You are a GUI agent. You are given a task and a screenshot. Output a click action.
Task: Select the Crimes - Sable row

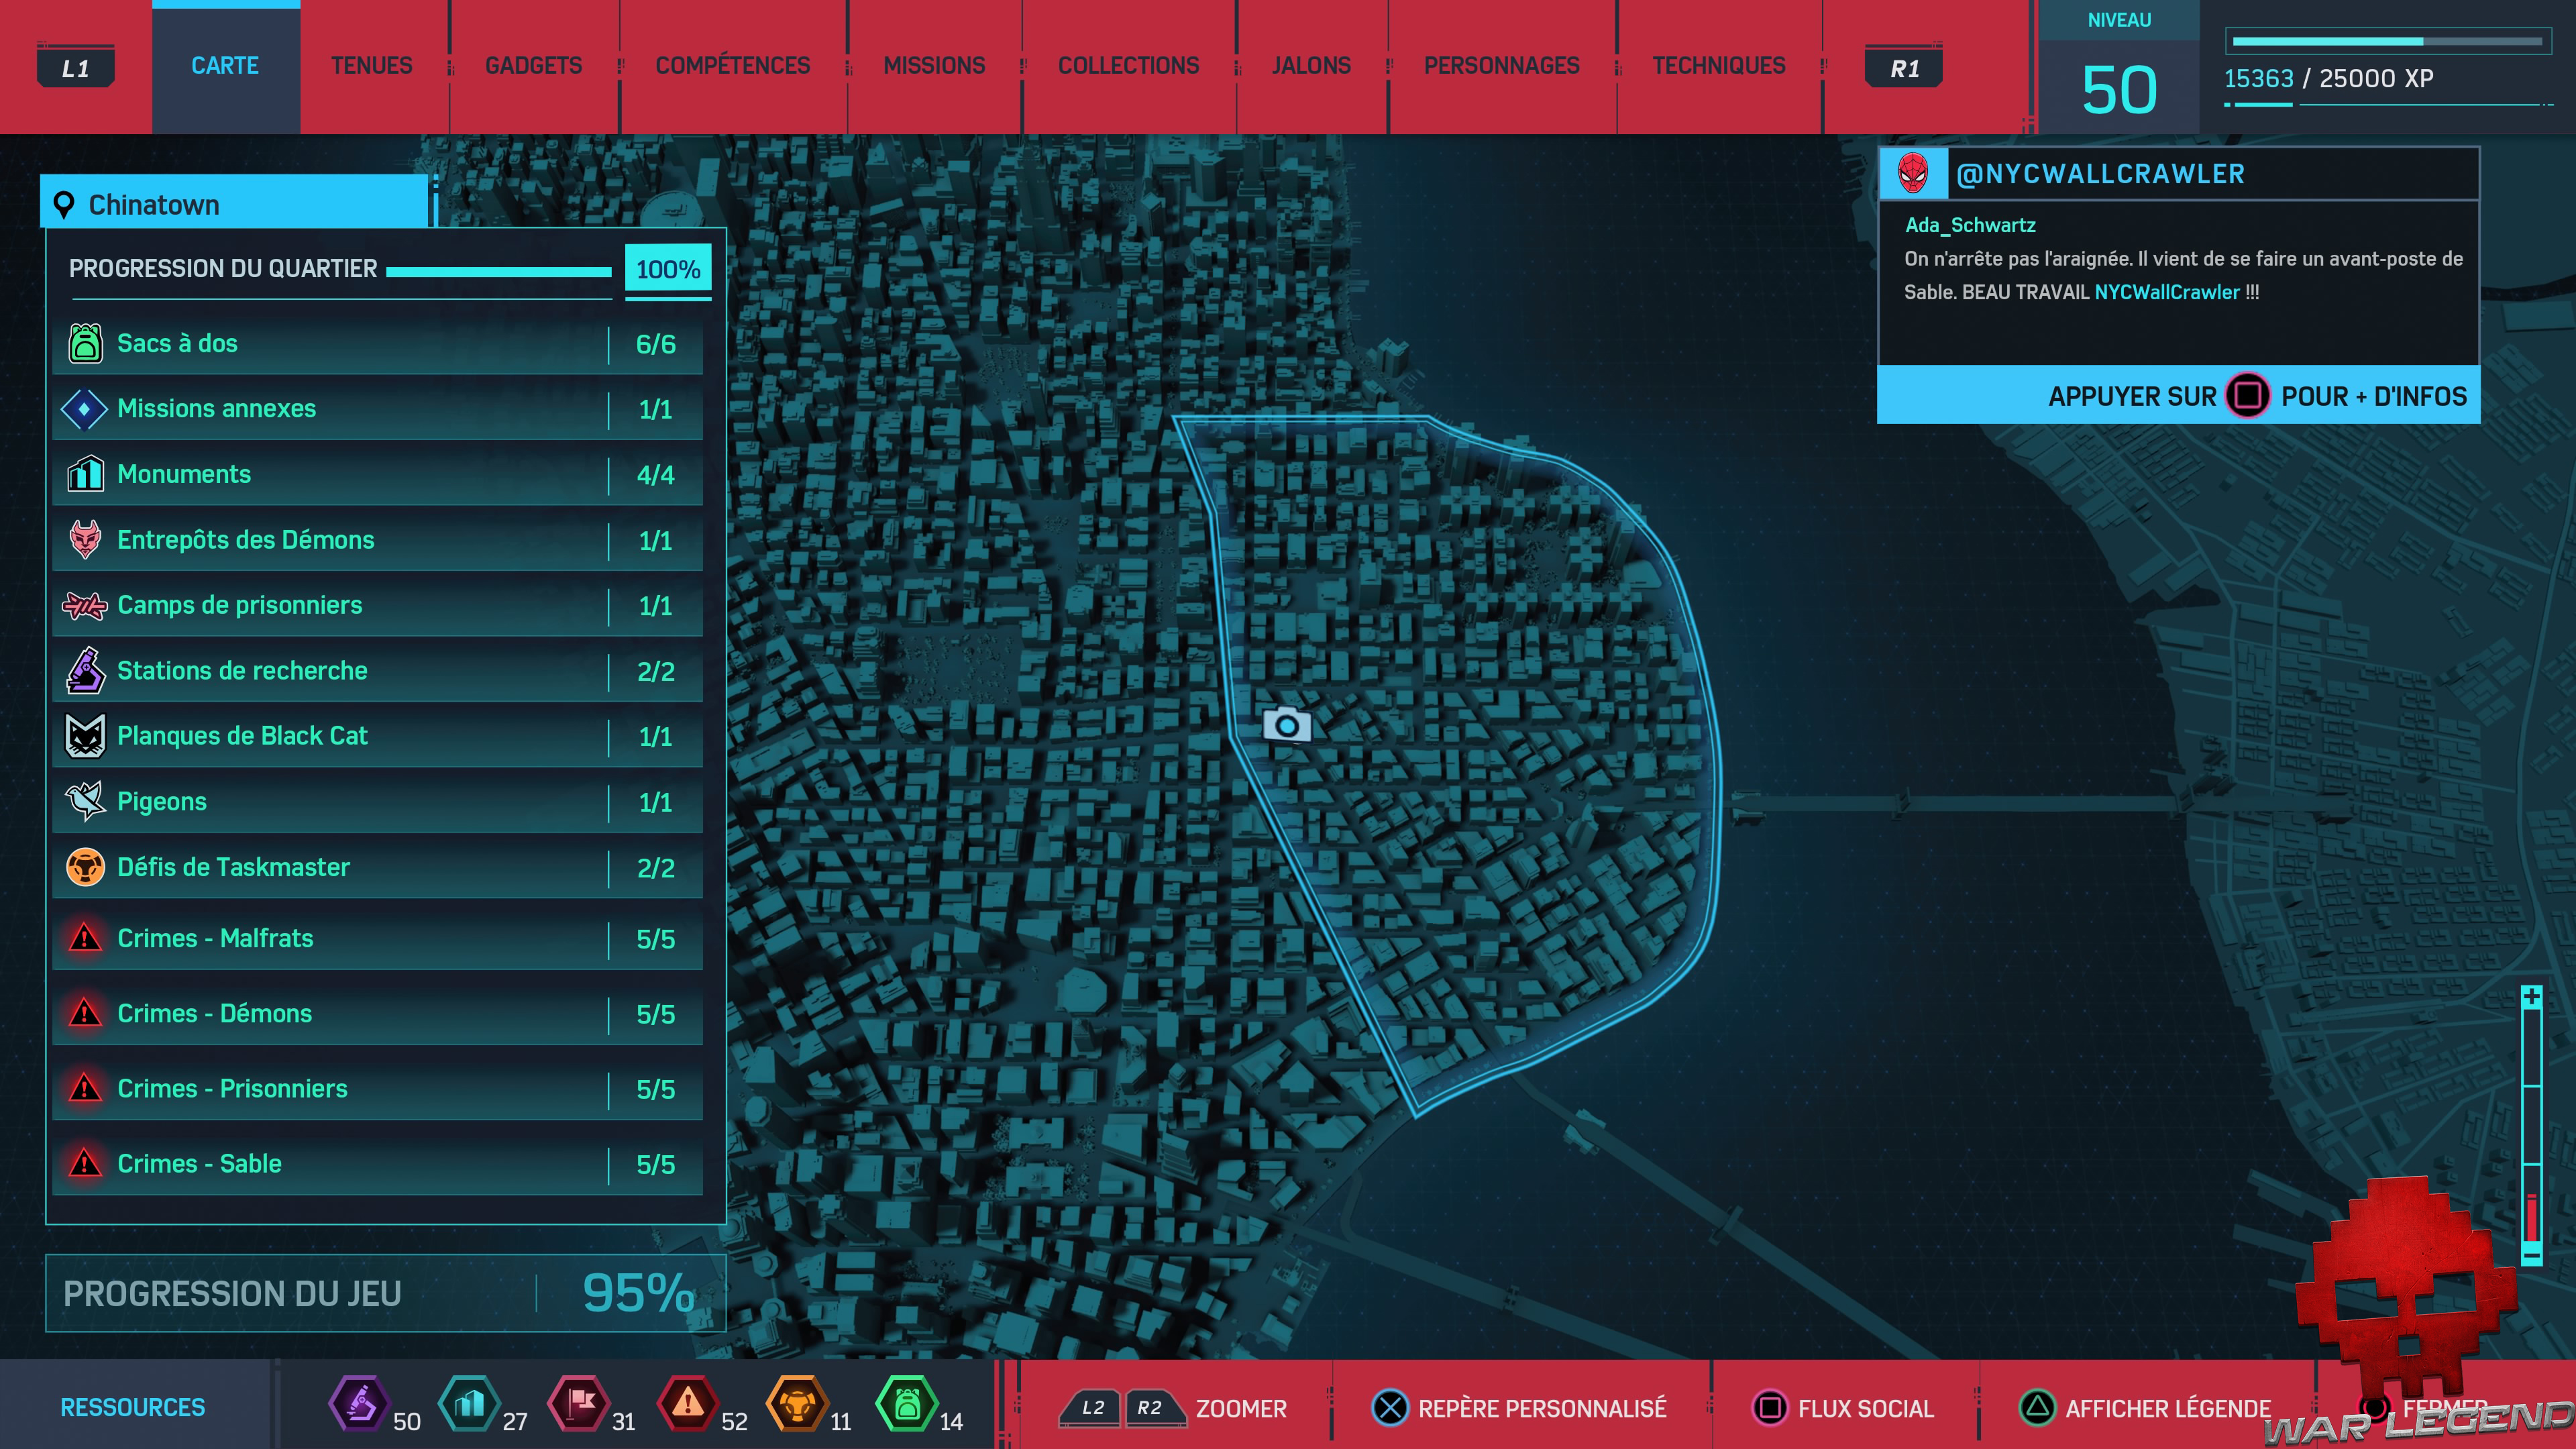click(x=378, y=1163)
